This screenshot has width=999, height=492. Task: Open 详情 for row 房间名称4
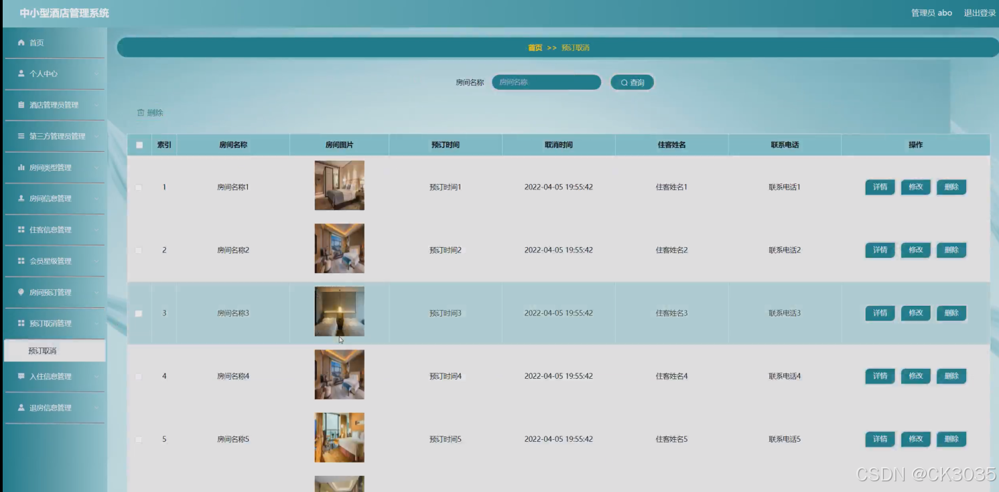tap(880, 376)
